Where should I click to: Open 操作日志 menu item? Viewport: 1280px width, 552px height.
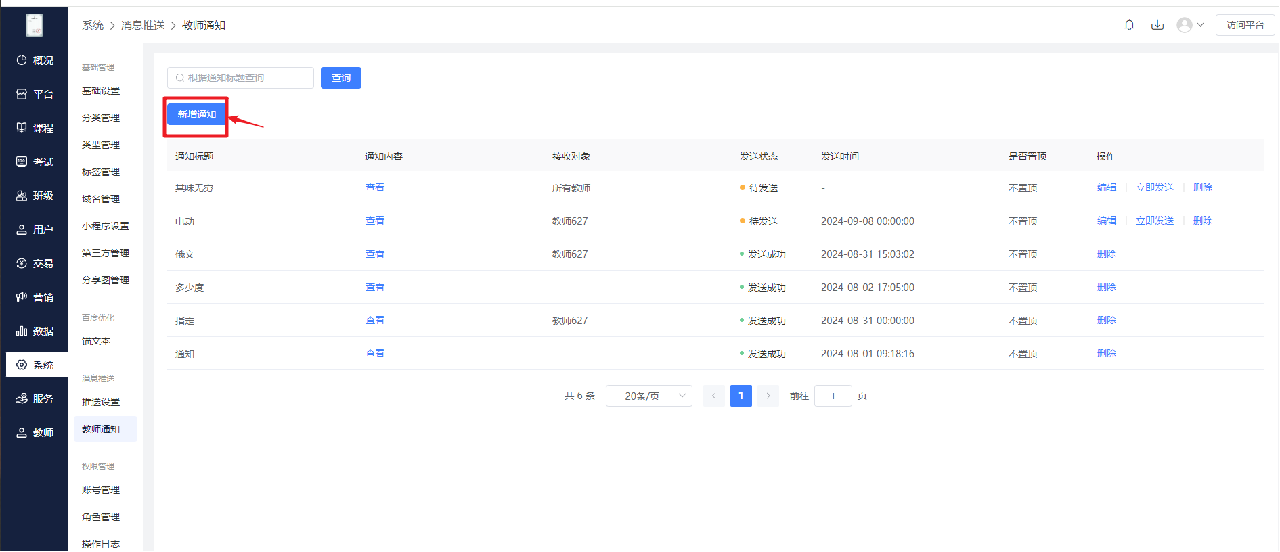pyautogui.click(x=101, y=544)
